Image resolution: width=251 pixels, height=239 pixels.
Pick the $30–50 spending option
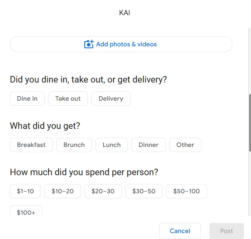(x=144, y=191)
